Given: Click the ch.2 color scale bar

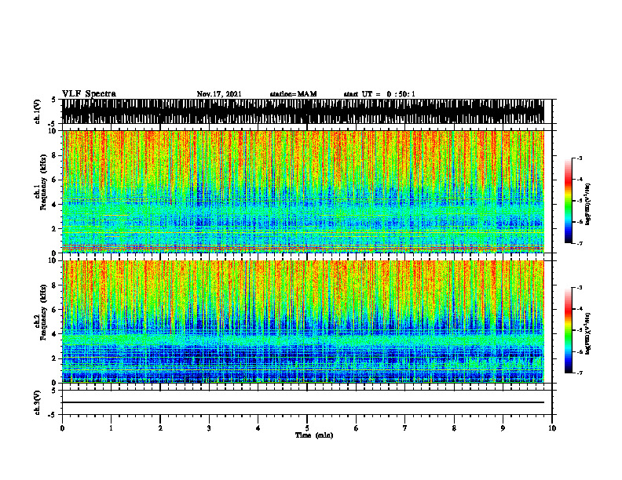Looking at the screenshot, I should 568,330.
